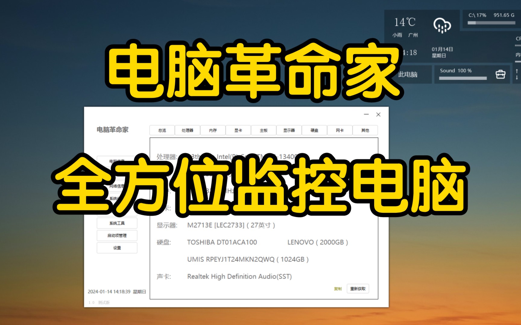Screen dimensions: 521x325
Task: Click the 硬盘: label in the info panel
Action: pos(164,242)
